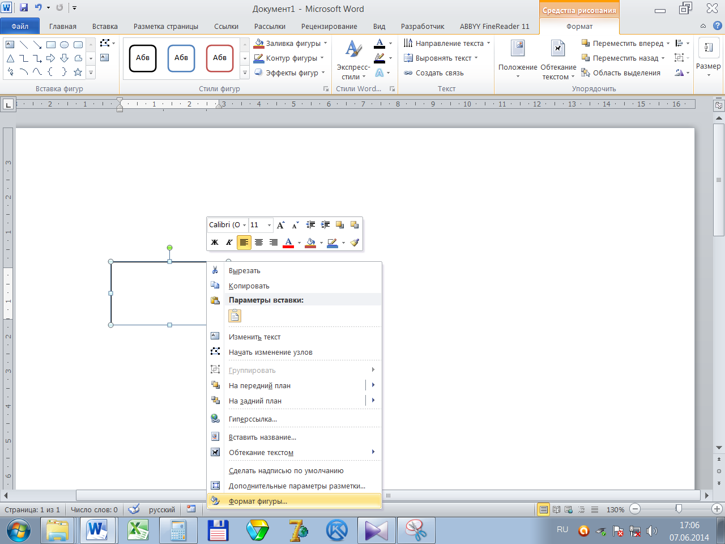
Task: Expand the shape styles gallery more arrow
Action: pyautogui.click(x=245, y=73)
